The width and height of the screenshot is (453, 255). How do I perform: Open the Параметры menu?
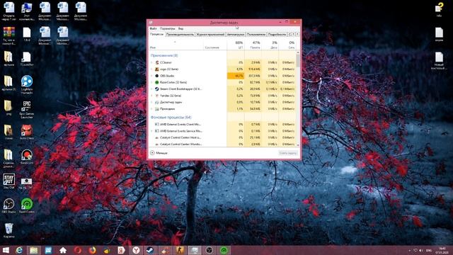(168, 28)
